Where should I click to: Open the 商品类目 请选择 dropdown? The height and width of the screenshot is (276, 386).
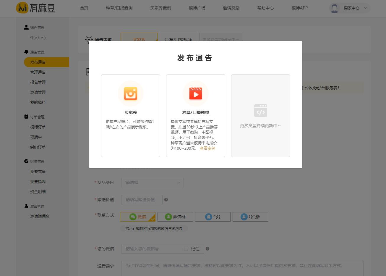click(152, 182)
